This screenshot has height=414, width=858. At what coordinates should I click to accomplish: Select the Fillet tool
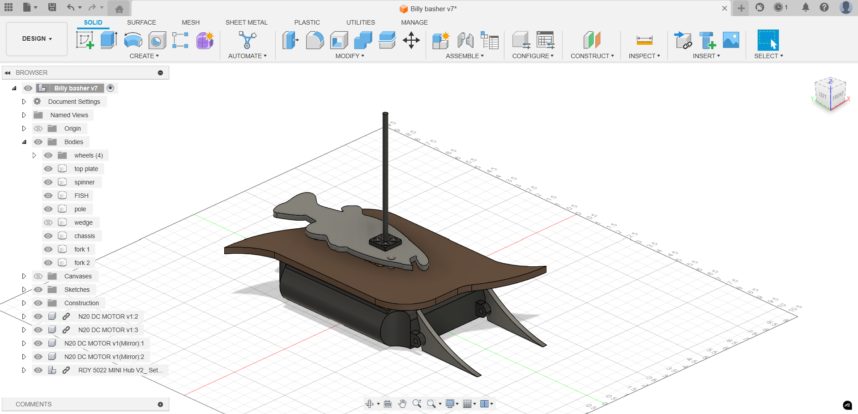pyautogui.click(x=315, y=40)
